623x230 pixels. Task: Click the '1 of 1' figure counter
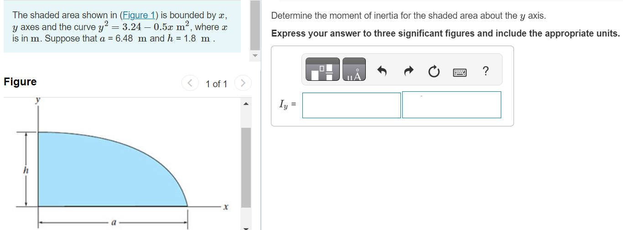pos(216,84)
